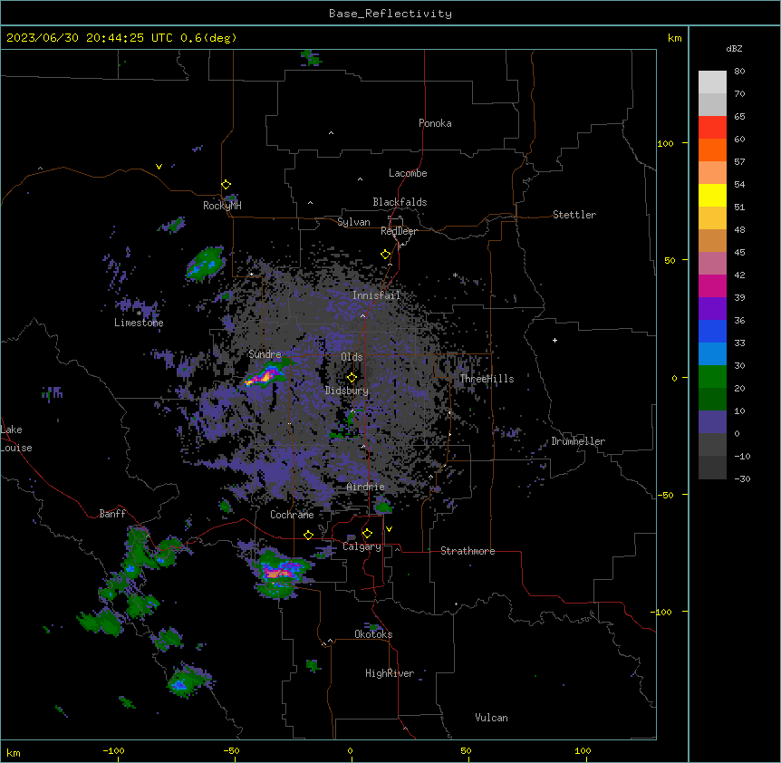781x763 pixels.
Task: Select the yellow diamond marker below Olds
Action: tap(352, 378)
